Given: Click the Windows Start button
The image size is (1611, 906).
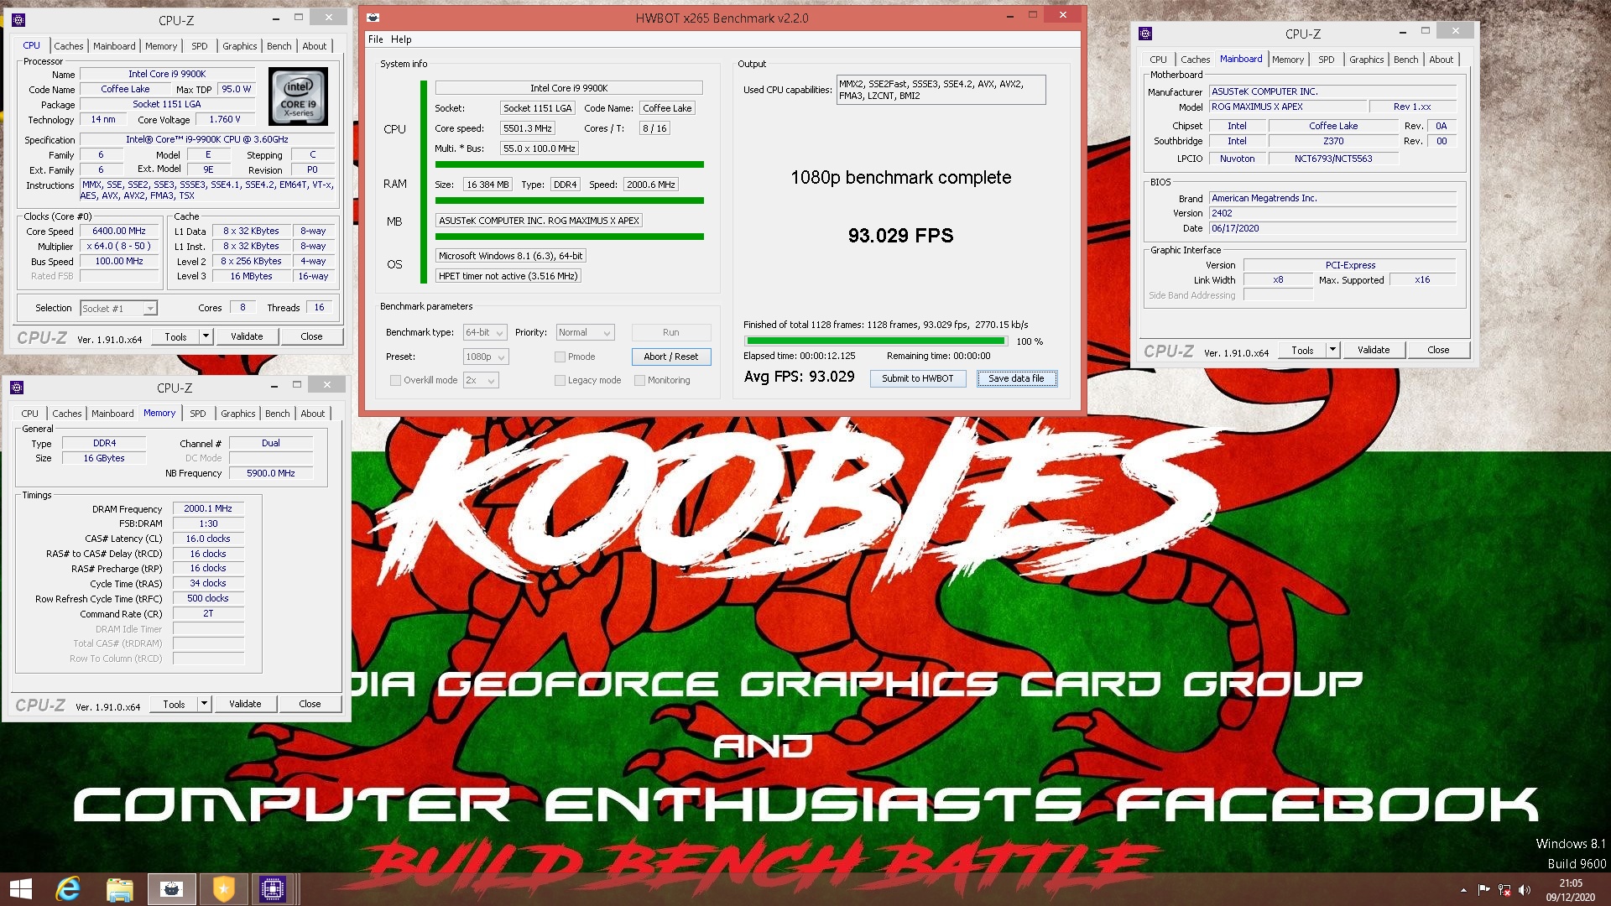Looking at the screenshot, I should pyautogui.click(x=20, y=889).
